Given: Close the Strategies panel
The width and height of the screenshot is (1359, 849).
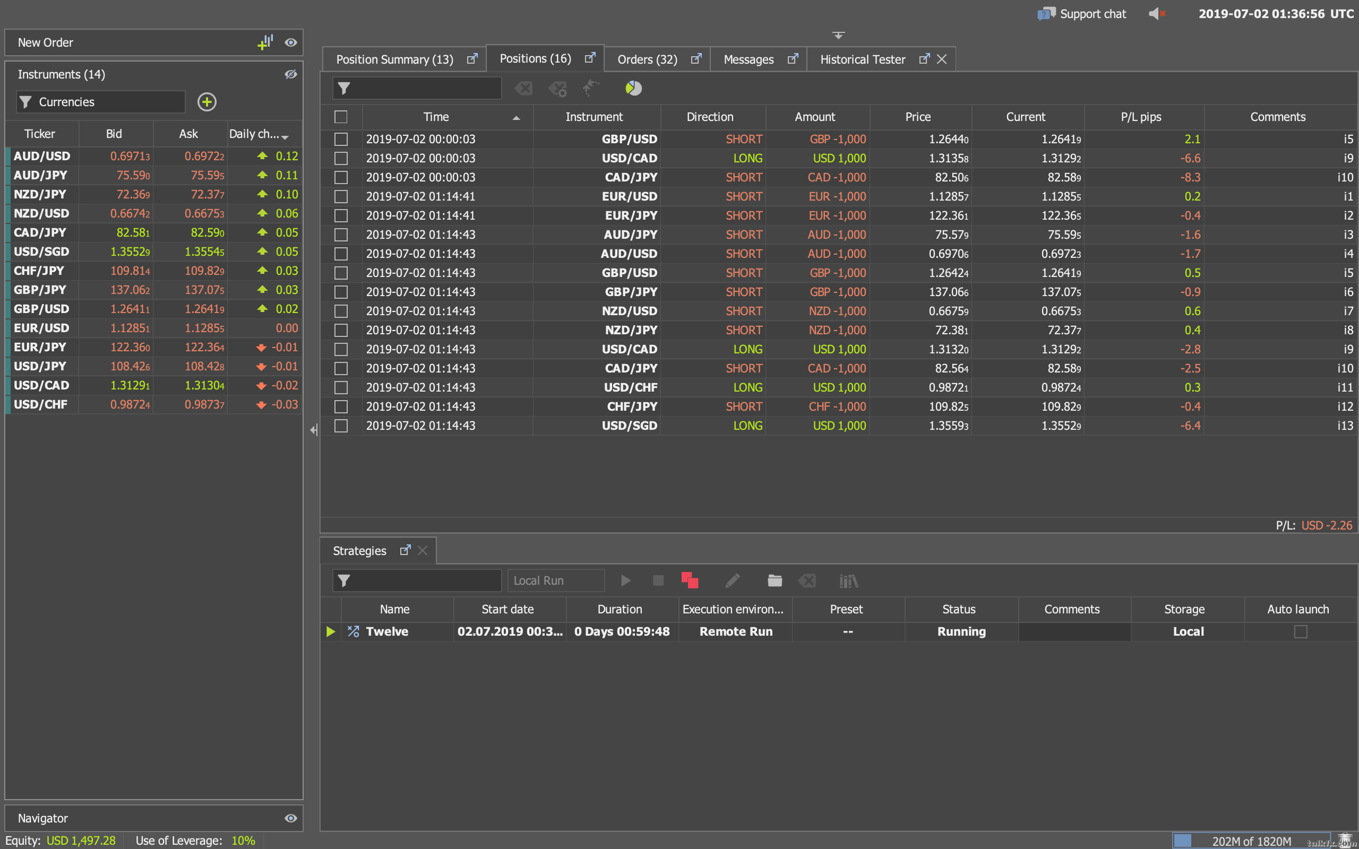Looking at the screenshot, I should (423, 551).
